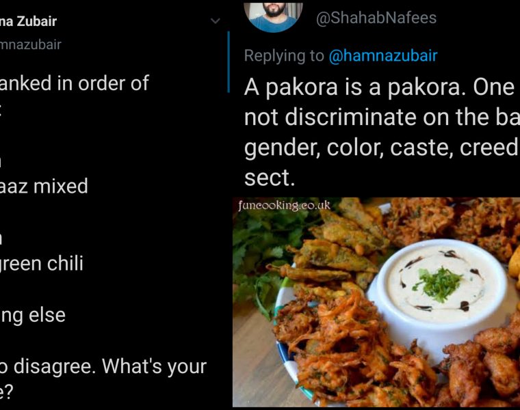Image resolution: width=520 pixels, height=410 pixels.
Task: Click the "anked in order of" tweet line
Action: tap(75, 83)
